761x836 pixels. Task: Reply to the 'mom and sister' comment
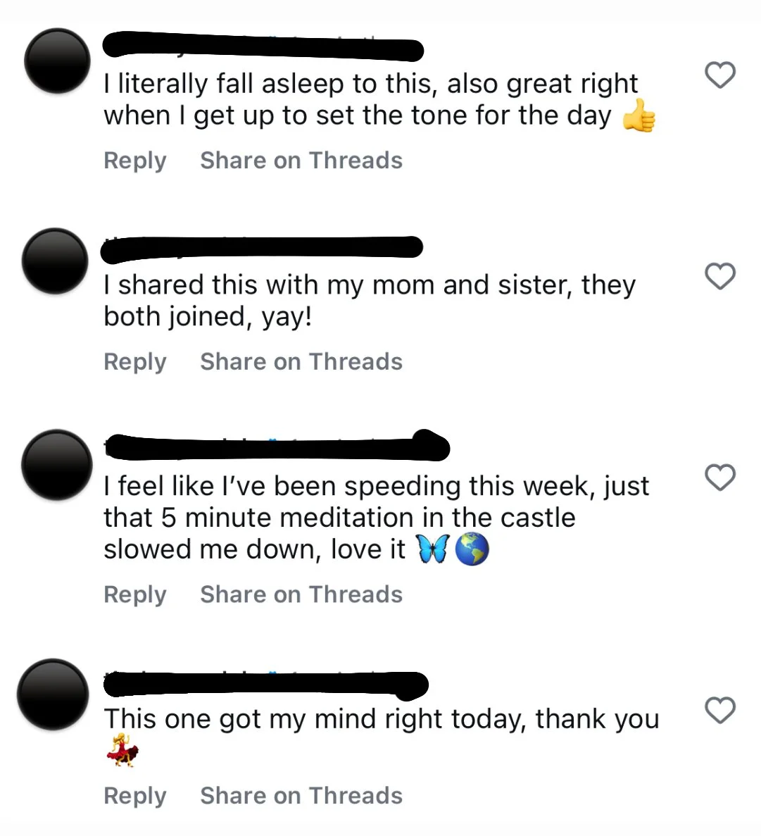pyautogui.click(x=135, y=363)
